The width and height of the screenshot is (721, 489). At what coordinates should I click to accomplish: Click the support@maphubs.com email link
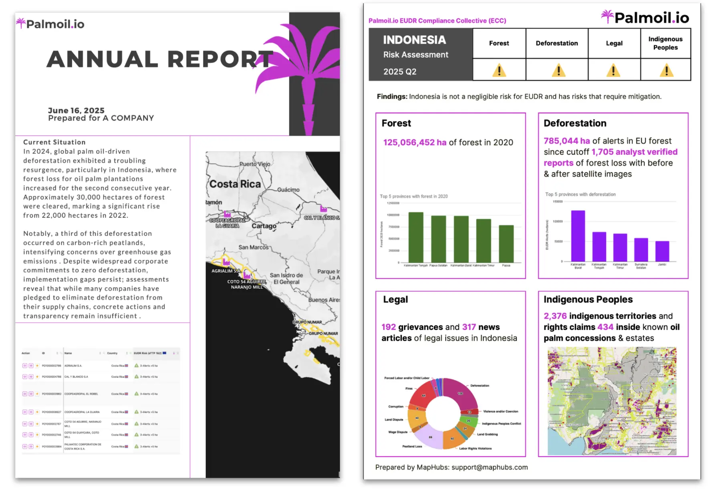[489, 467]
